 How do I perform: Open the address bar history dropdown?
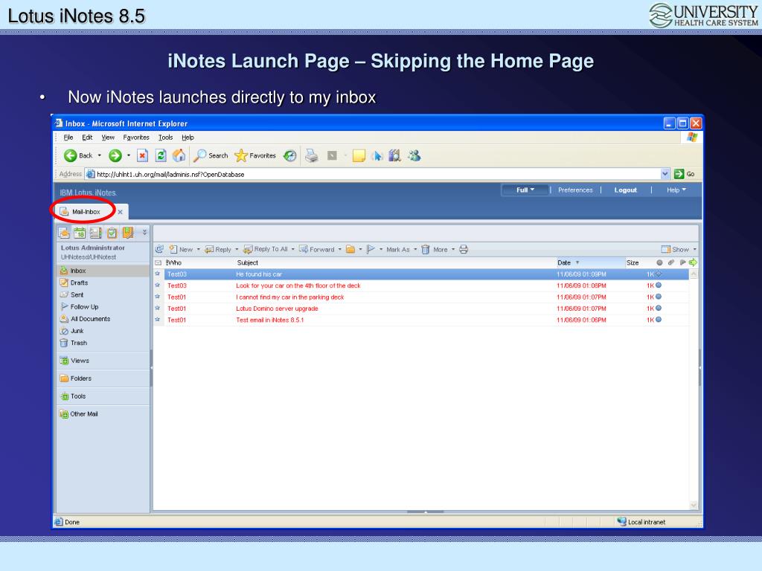click(665, 174)
